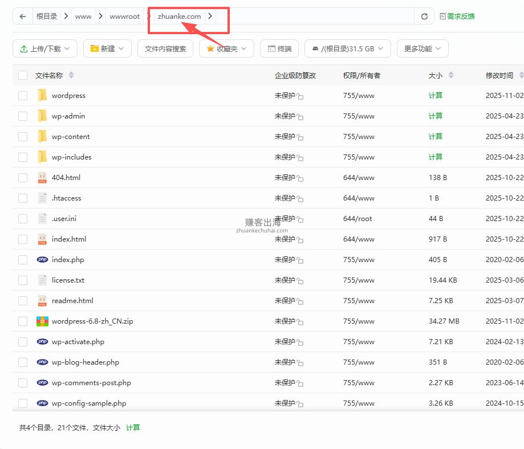Sort by 文件名称 column header

[50, 75]
